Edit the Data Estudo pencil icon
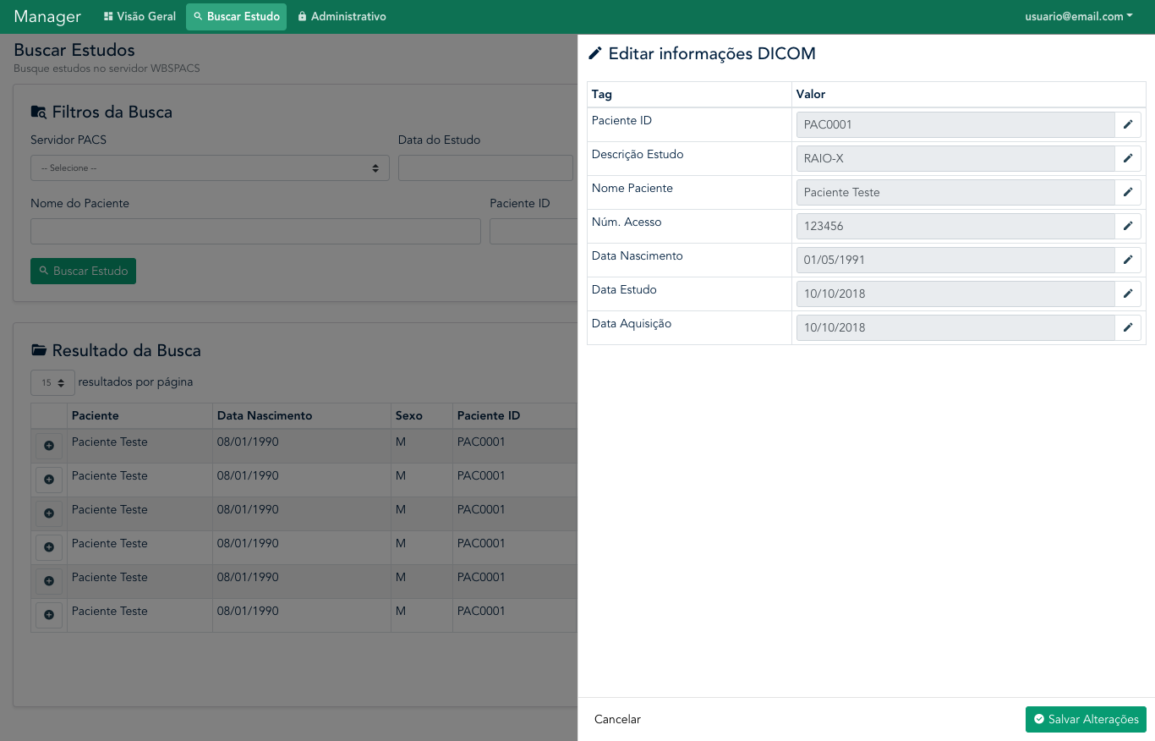Screen dimensions: 1155x741 1128,294
